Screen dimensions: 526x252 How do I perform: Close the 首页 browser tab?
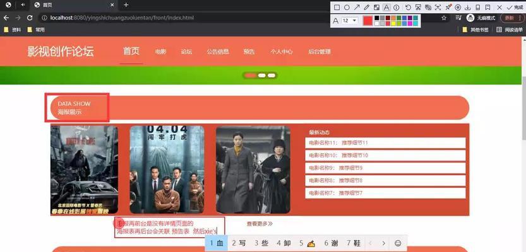(x=112, y=5)
